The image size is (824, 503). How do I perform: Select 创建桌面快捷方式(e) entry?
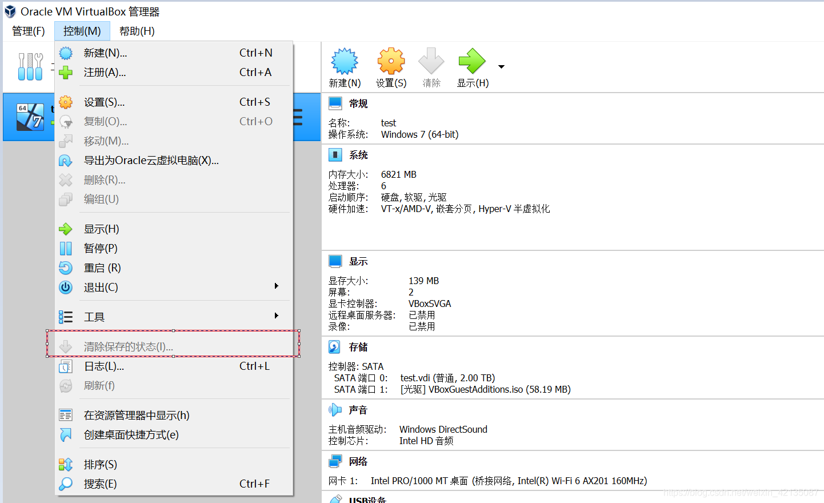[174, 435]
